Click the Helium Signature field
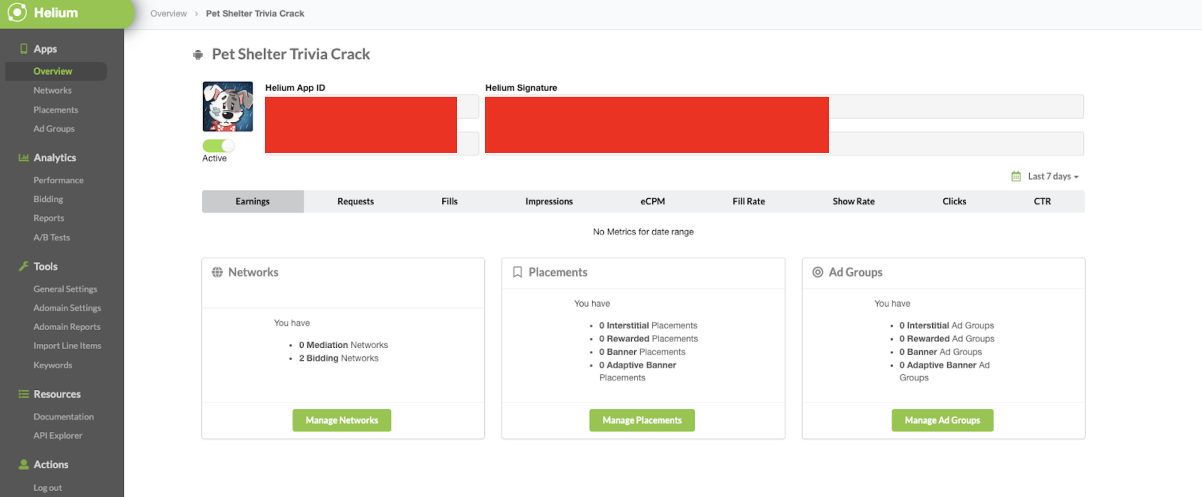Viewport: 1202px width, 497px height. point(784,106)
